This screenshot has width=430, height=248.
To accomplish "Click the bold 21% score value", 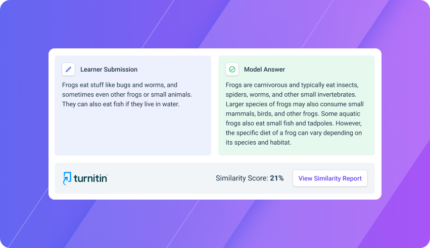I will click(x=277, y=178).
